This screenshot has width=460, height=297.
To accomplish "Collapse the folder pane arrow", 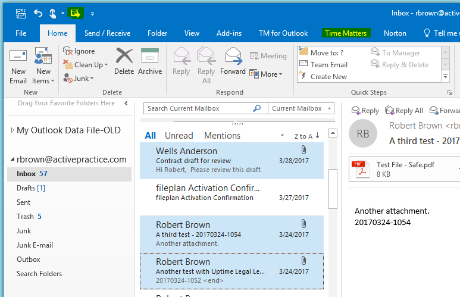I will coord(126,104).
